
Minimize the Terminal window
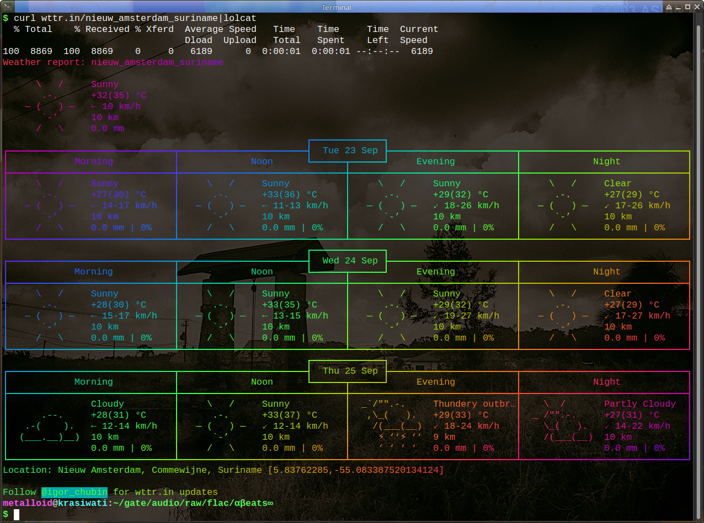[678, 7]
